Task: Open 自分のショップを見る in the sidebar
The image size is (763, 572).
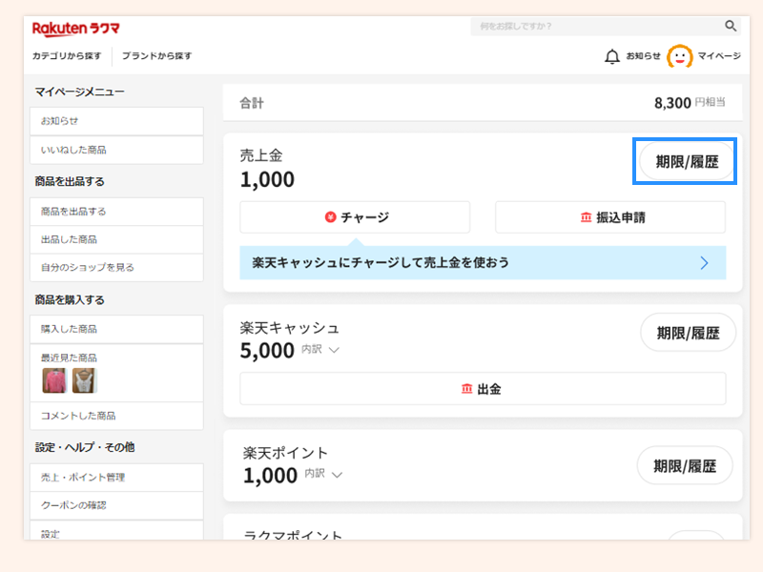Action: pos(116,268)
